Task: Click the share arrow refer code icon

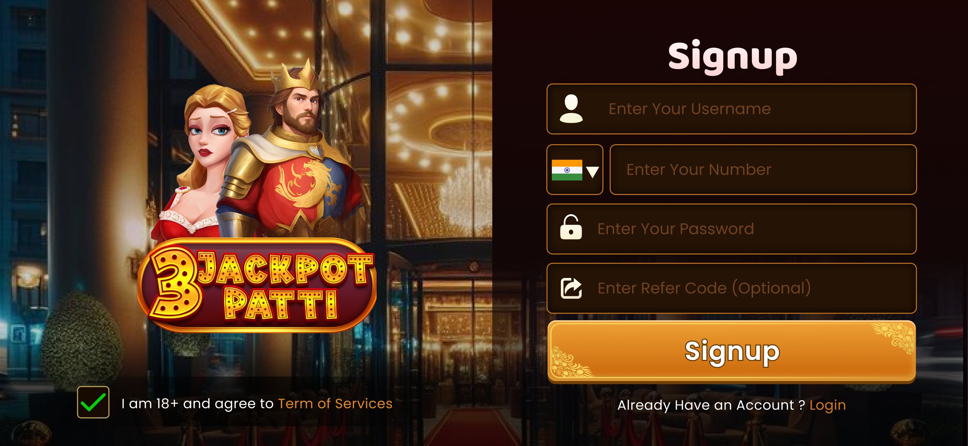Action: (571, 288)
